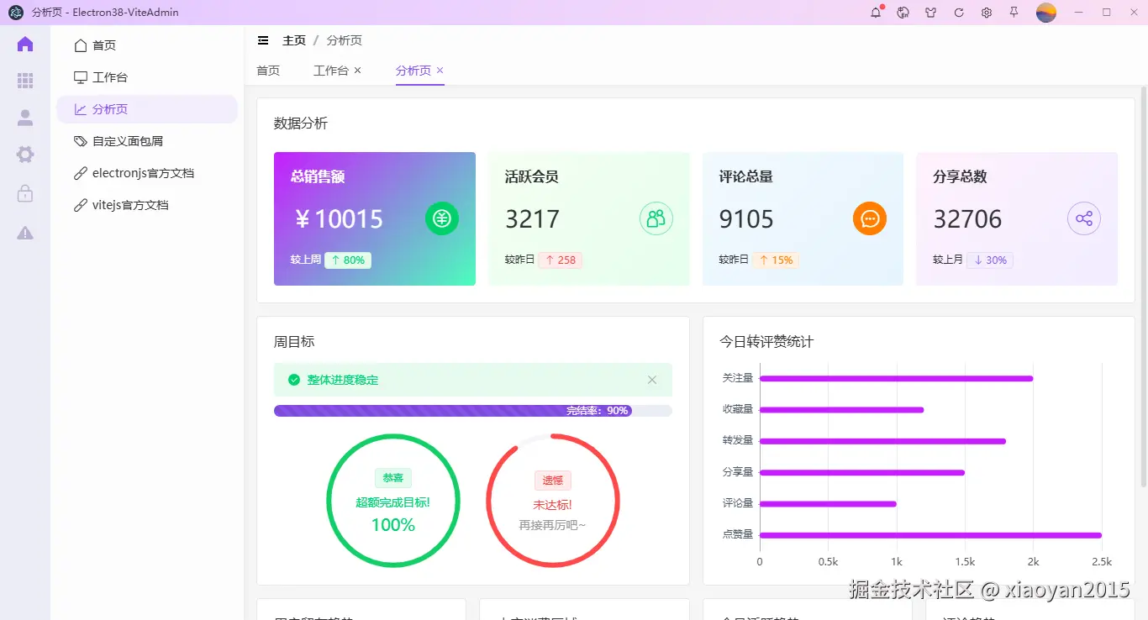Click the warning triangle icon in left rail
The height and width of the screenshot is (620, 1148).
24,233
